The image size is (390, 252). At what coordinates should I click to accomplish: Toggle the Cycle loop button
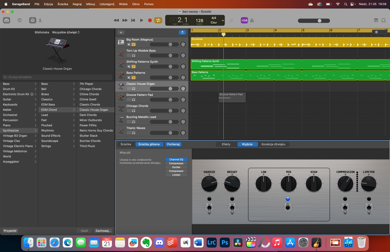pyautogui.click(x=158, y=20)
